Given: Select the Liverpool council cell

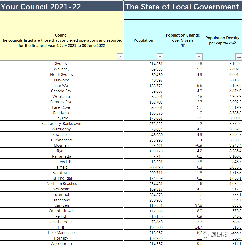Looking at the screenshot, I should click(x=62, y=194).
